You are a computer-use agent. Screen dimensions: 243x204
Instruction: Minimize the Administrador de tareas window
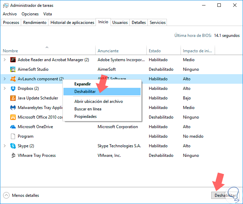point(204,5)
